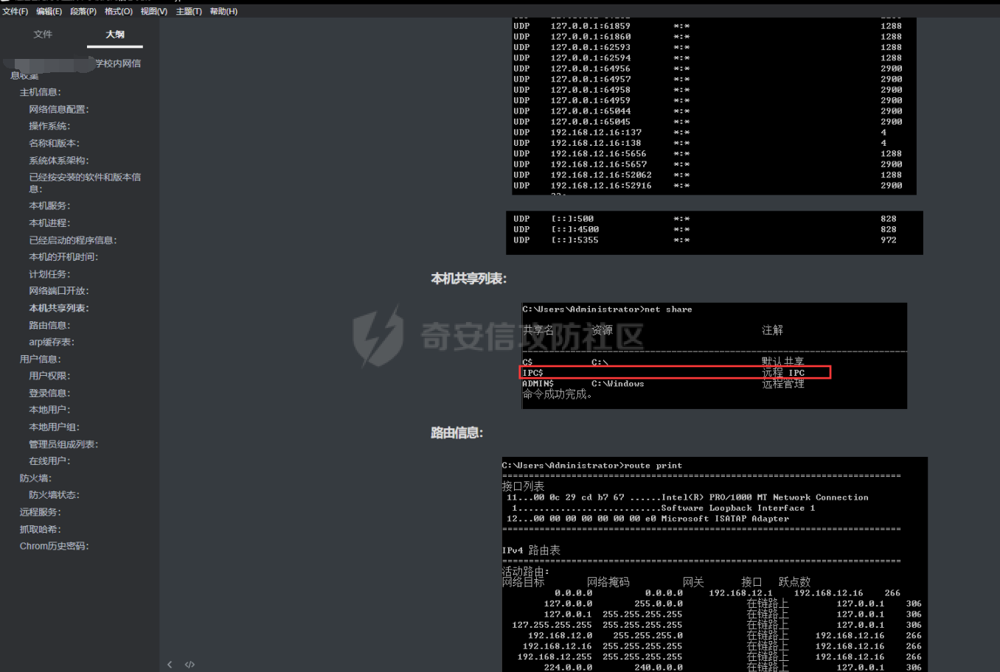This screenshot has height=672, width=1000.
Task: Go to outline heading 本地用户组
Action: coord(54,427)
